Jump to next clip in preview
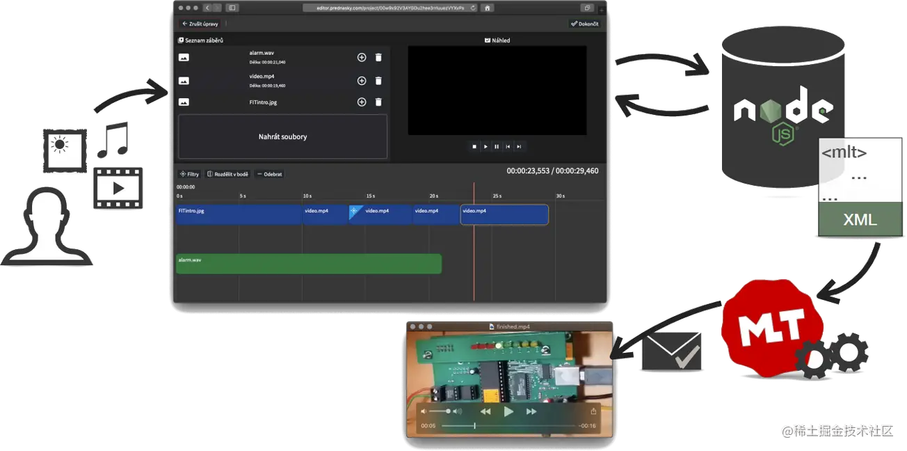Screen dimensions: 907x451 [519, 146]
